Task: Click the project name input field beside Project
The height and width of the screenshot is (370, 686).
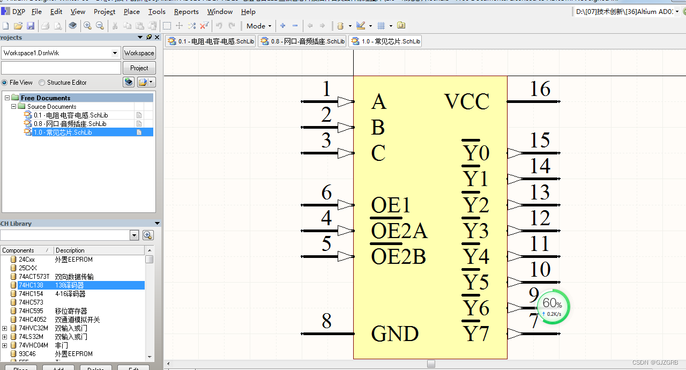Action: 61,68
